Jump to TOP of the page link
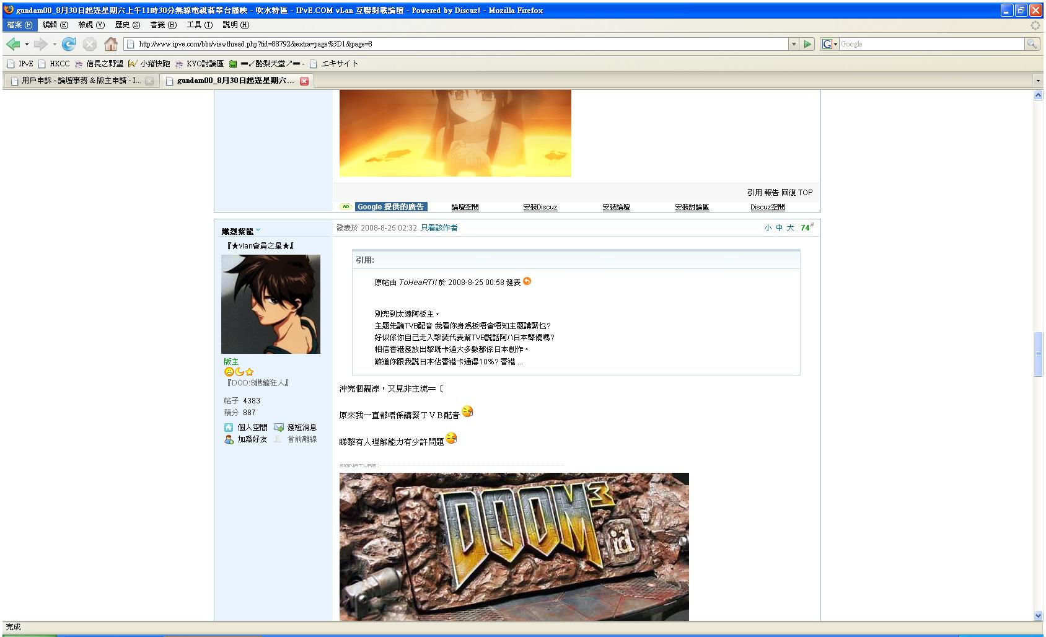 click(805, 193)
